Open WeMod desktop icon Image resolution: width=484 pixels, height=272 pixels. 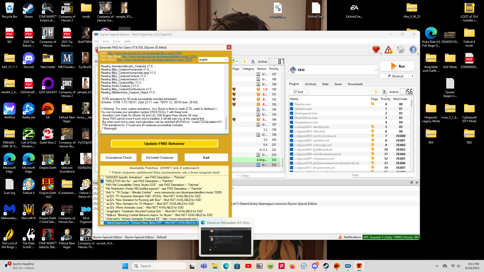pos(9,111)
